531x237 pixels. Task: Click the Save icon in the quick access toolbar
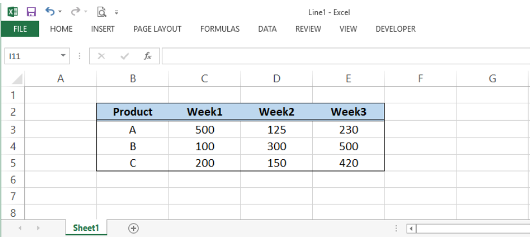click(31, 12)
